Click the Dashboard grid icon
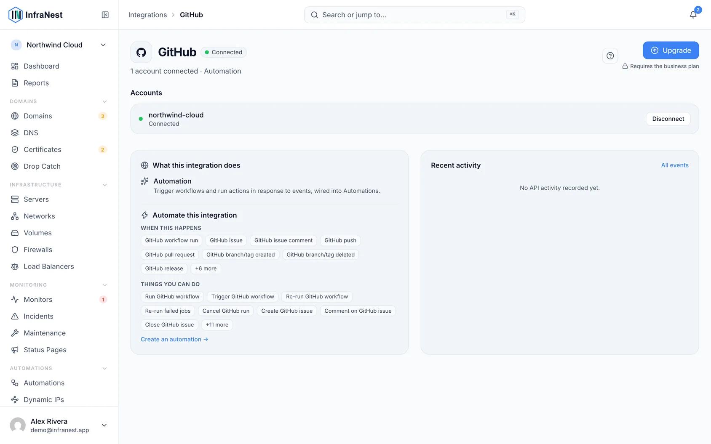Viewport: 711px width, 444px height. coord(15,66)
